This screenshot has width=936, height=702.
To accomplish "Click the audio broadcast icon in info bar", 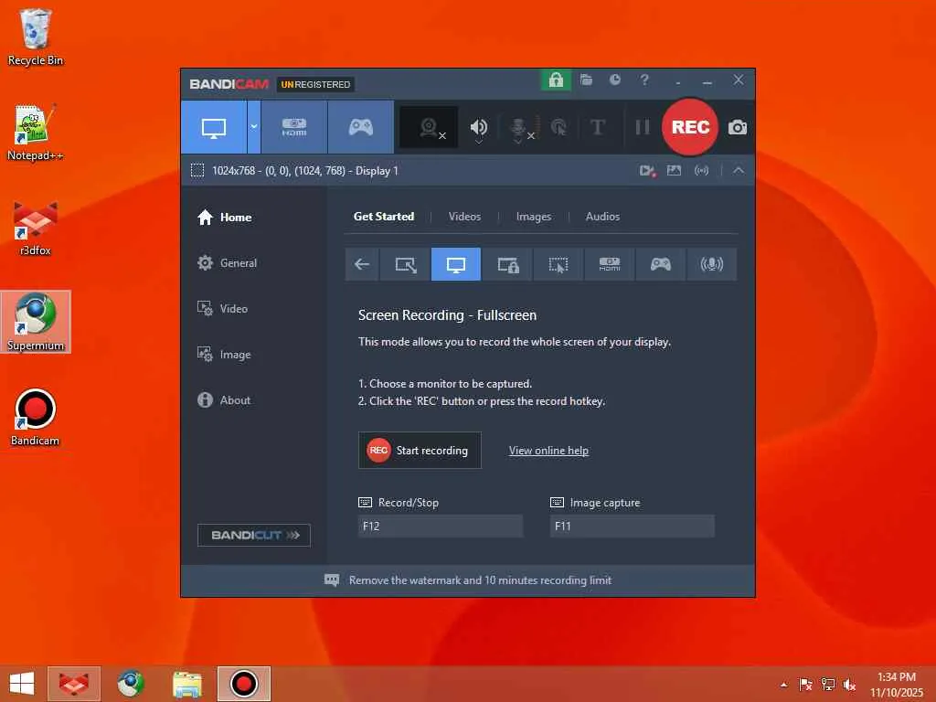I will 701,171.
